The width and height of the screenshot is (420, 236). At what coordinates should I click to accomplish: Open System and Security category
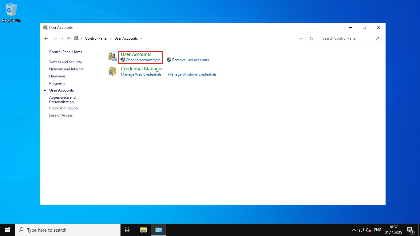point(65,62)
